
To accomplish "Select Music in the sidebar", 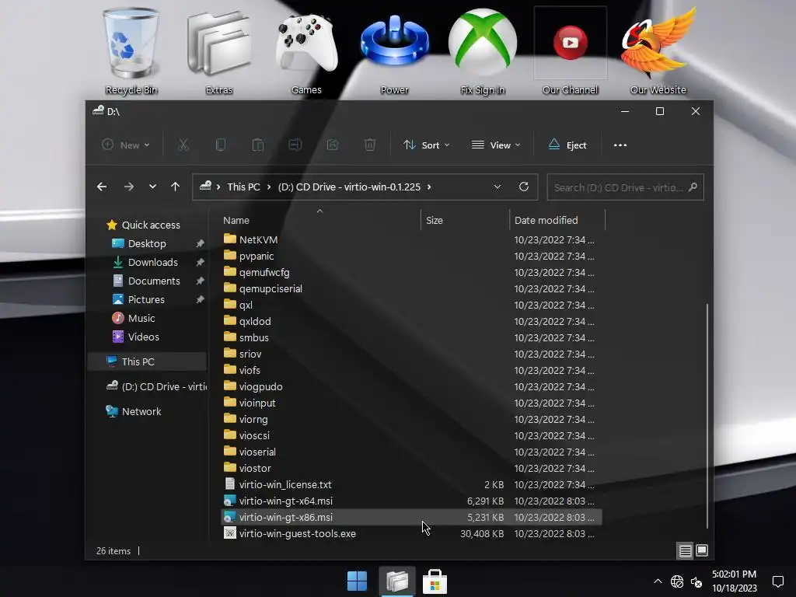I will 141,318.
